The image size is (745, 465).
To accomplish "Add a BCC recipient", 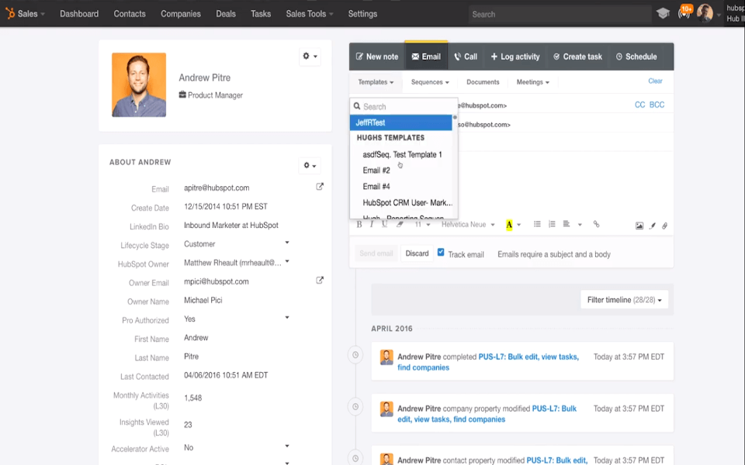I will point(657,105).
